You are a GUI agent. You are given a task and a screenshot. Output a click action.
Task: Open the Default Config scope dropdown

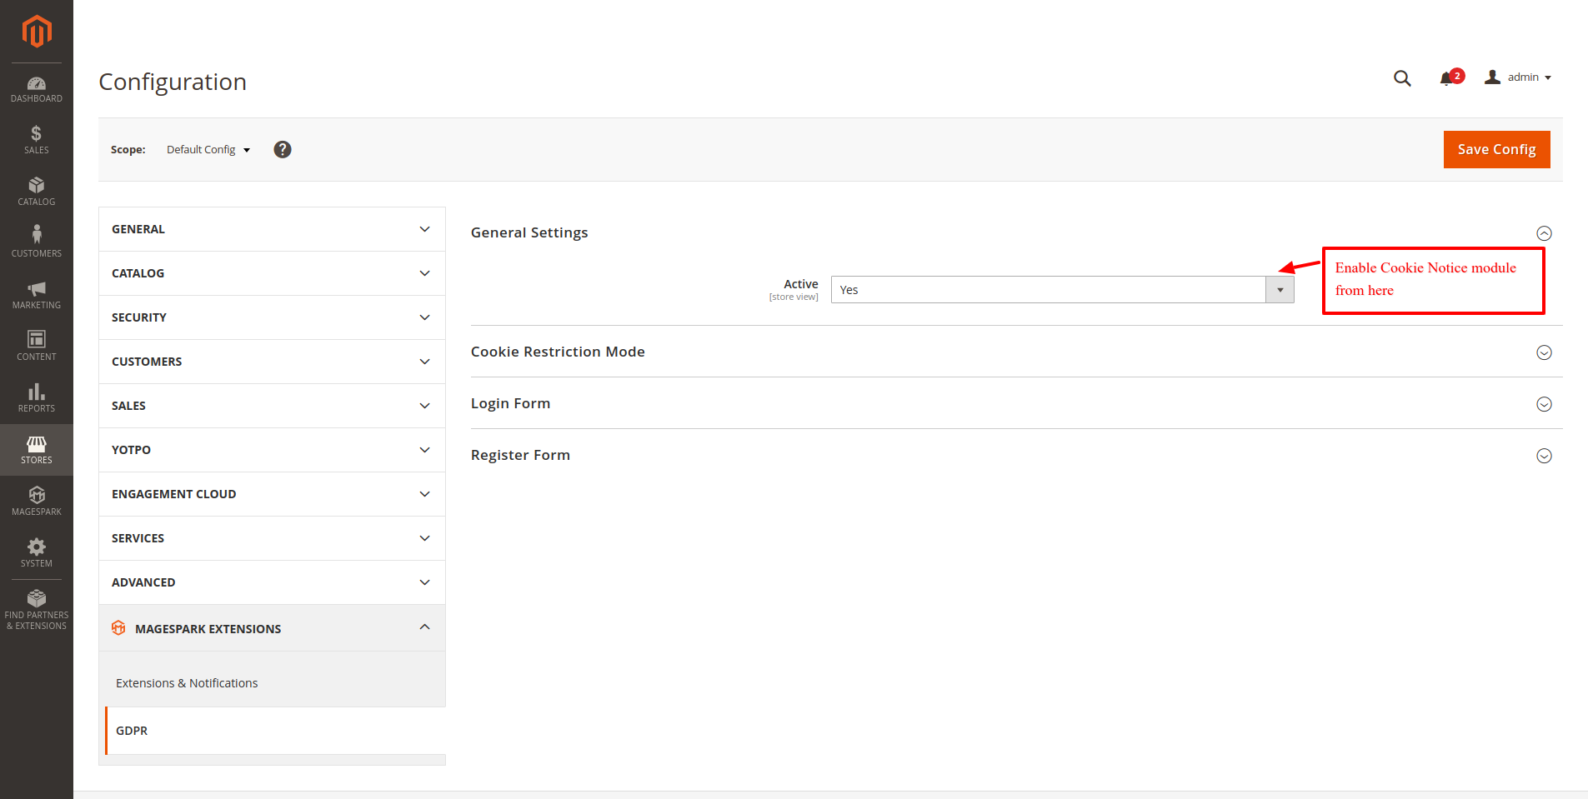208,149
